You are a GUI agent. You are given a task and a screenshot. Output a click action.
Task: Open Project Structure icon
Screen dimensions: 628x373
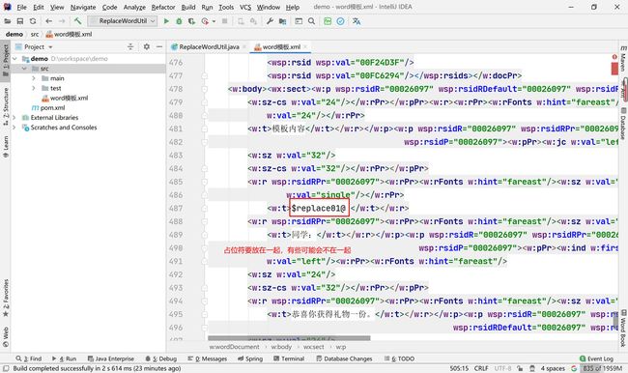pos(283,21)
